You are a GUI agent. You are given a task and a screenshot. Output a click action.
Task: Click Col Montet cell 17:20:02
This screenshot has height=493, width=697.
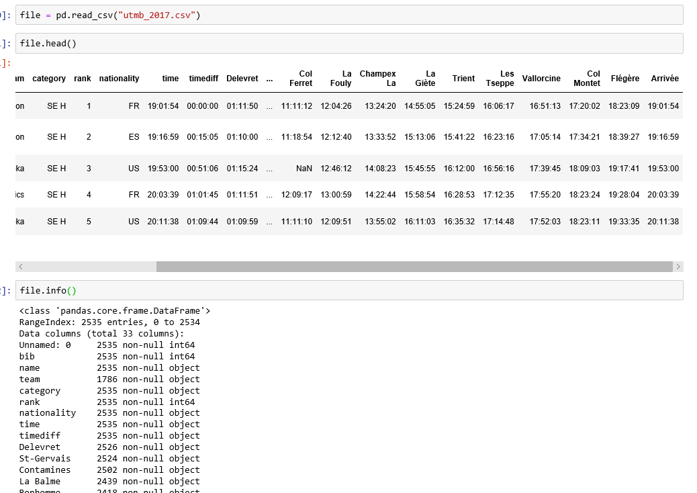(x=585, y=106)
